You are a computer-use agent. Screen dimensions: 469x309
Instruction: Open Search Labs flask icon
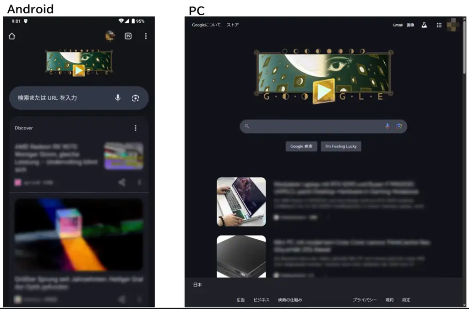click(424, 25)
